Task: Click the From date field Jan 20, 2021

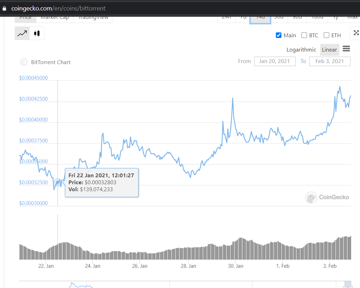Action: tap(275, 61)
